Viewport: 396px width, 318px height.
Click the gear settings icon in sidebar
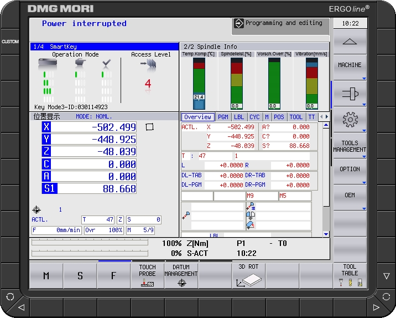point(350,119)
